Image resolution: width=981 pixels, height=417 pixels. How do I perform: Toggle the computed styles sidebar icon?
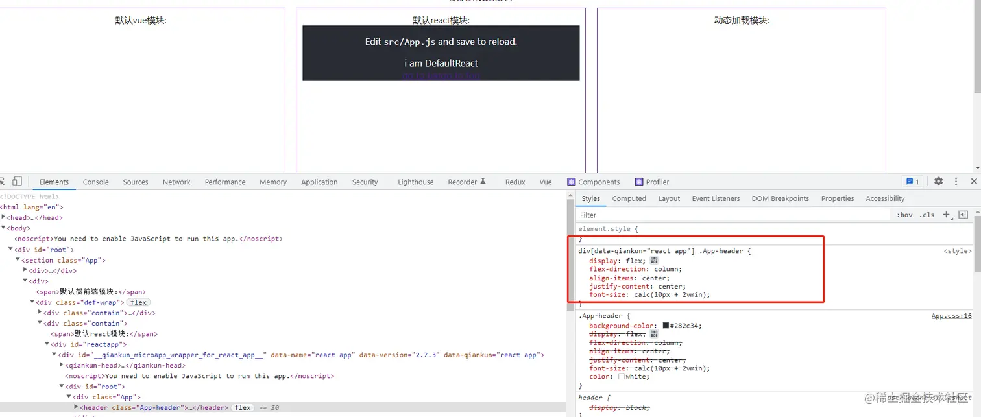963,215
